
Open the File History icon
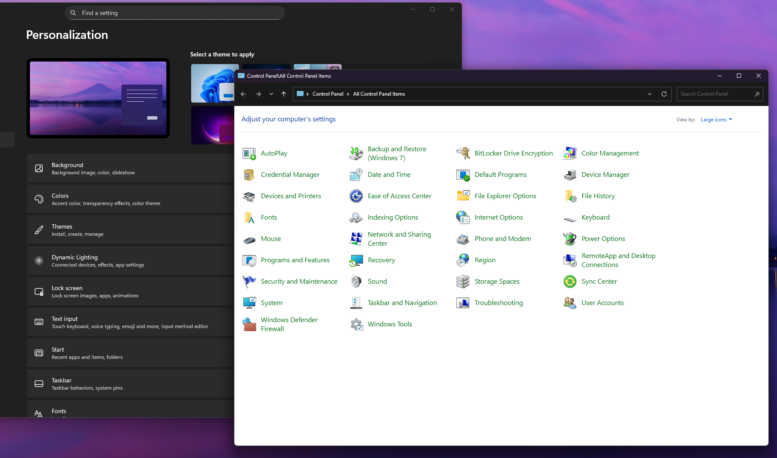(x=570, y=196)
